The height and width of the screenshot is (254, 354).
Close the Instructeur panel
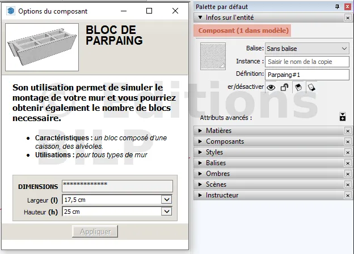click(348, 195)
